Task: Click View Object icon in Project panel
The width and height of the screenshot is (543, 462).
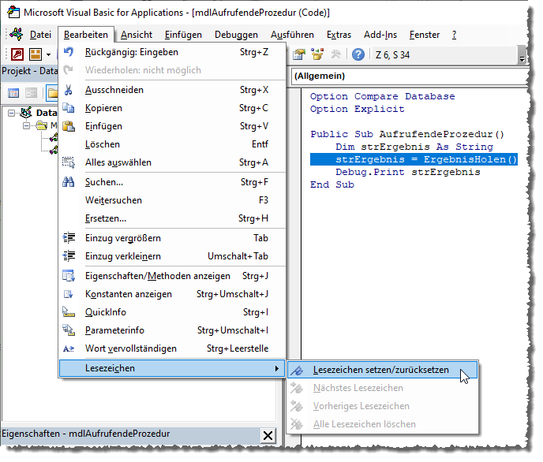Action: tap(32, 92)
